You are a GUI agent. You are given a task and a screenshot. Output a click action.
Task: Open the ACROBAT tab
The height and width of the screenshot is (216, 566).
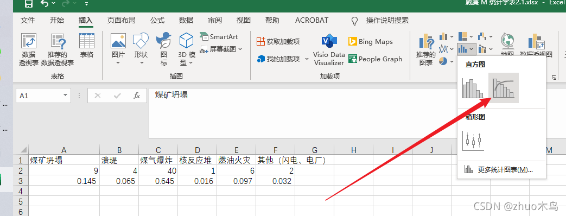312,21
